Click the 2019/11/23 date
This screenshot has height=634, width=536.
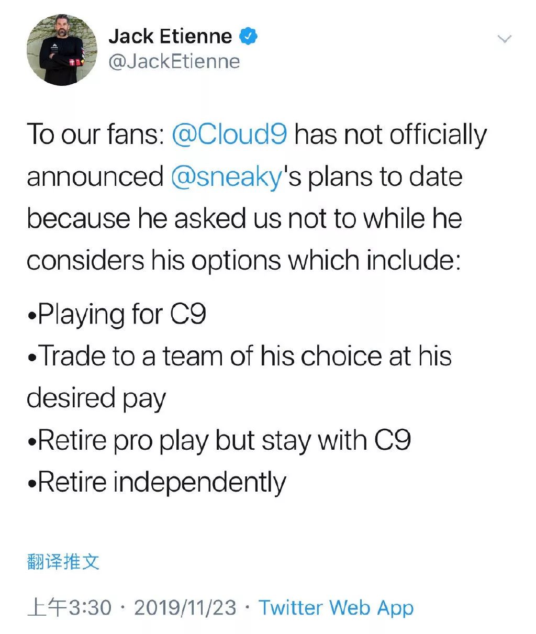185,608
